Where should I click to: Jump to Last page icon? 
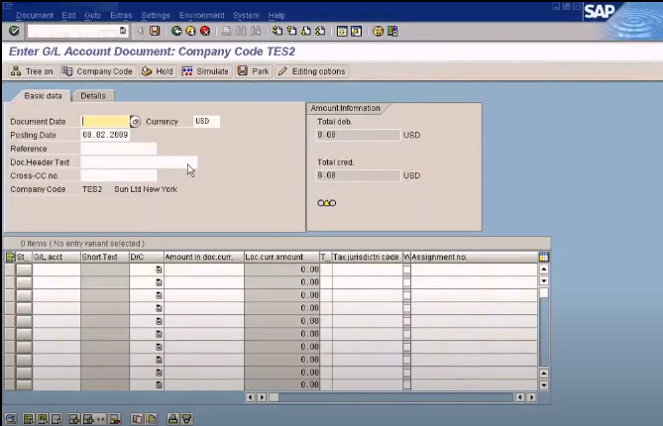pyautogui.click(x=320, y=31)
